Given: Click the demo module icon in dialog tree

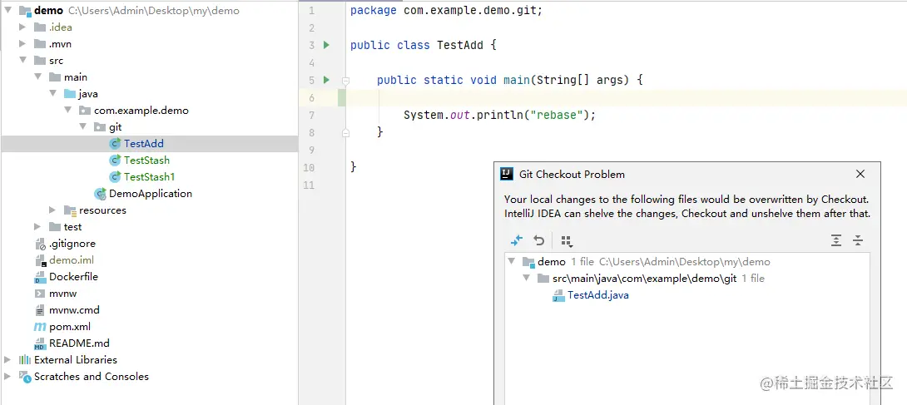Looking at the screenshot, I should click(x=528, y=262).
